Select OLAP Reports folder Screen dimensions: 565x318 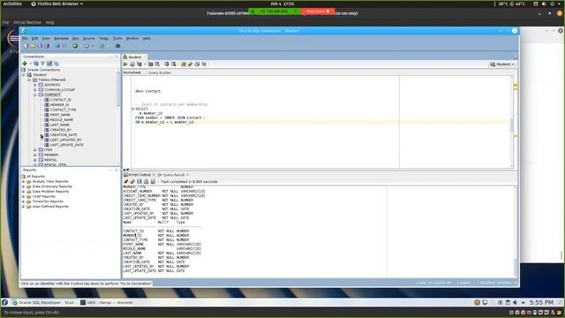43,196
